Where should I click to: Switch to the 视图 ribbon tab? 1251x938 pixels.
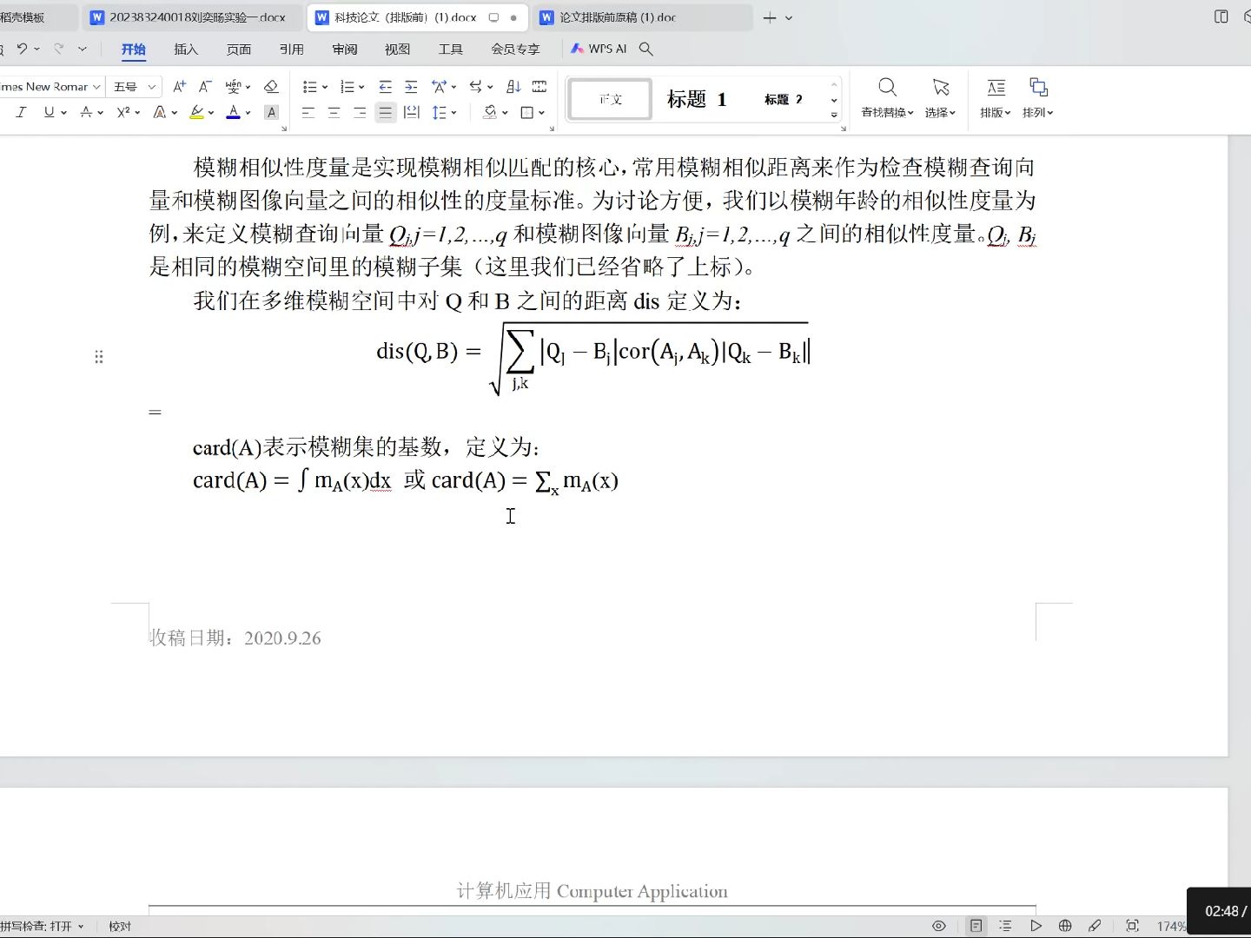pyautogui.click(x=398, y=50)
